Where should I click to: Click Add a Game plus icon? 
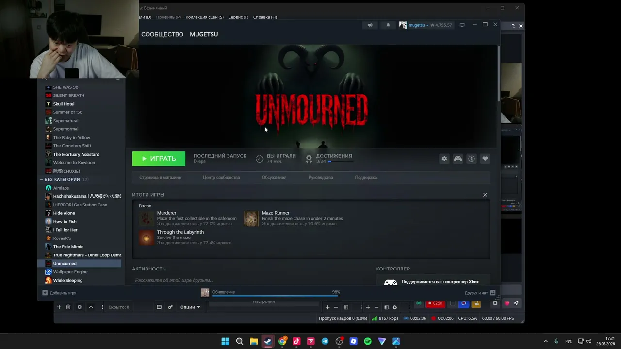(x=45, y=293)
